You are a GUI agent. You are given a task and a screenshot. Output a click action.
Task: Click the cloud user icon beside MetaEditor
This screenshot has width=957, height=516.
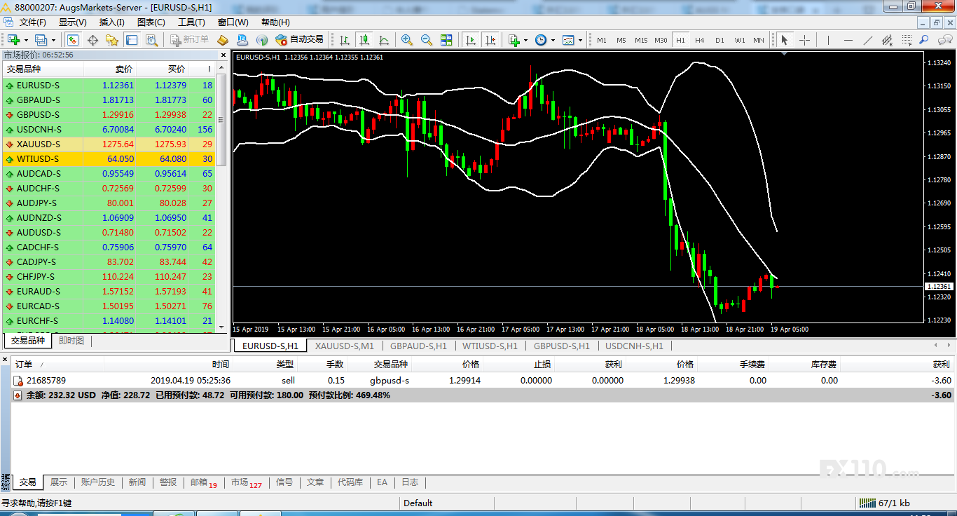pyautogui.click(x=242, y=40)
